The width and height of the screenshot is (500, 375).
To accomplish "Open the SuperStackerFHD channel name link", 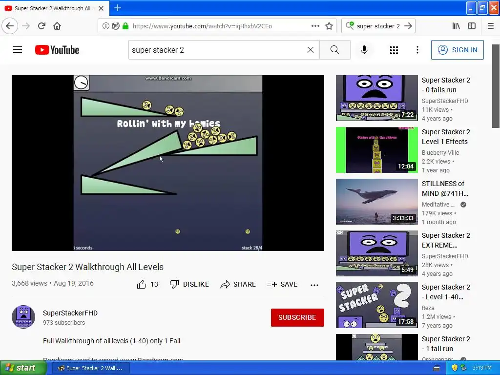I will [70, 313].
